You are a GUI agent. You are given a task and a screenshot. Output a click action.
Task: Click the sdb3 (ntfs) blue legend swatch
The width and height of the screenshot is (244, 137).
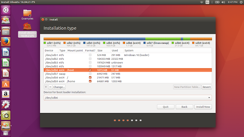[x=84, y=43]
